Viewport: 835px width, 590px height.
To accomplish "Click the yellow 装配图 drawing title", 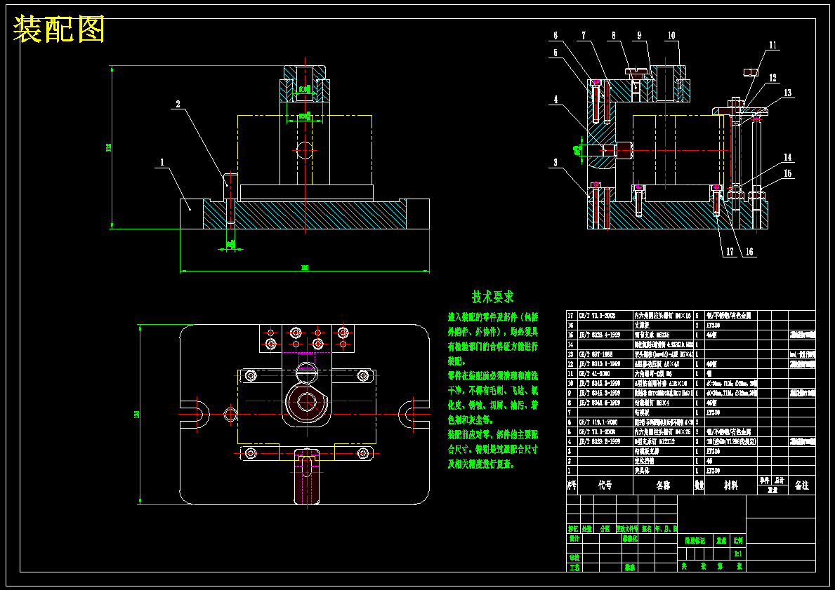I will click(x=58, y=29).
